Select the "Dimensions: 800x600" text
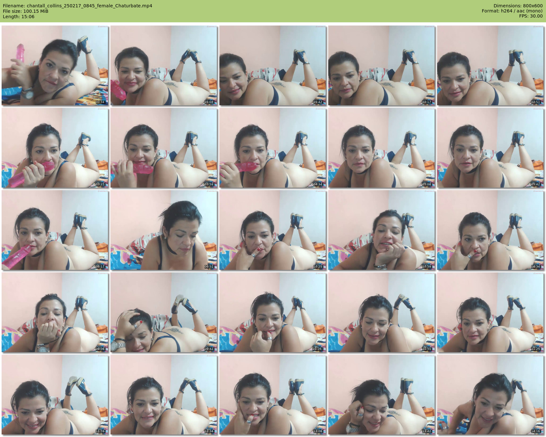 (518, 6)
